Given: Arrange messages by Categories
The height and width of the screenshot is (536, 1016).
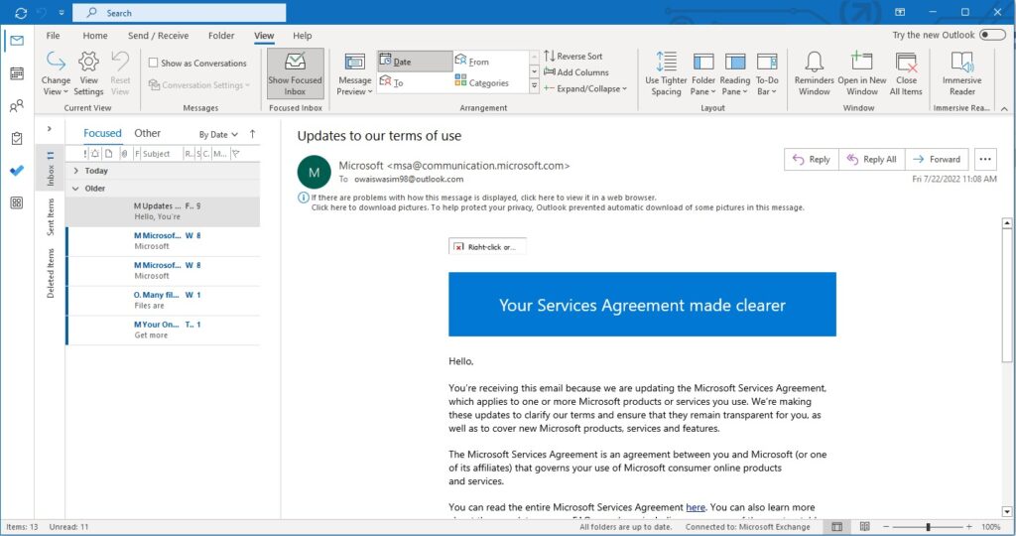Looking at the screenshot, I should tap(490, 82).
